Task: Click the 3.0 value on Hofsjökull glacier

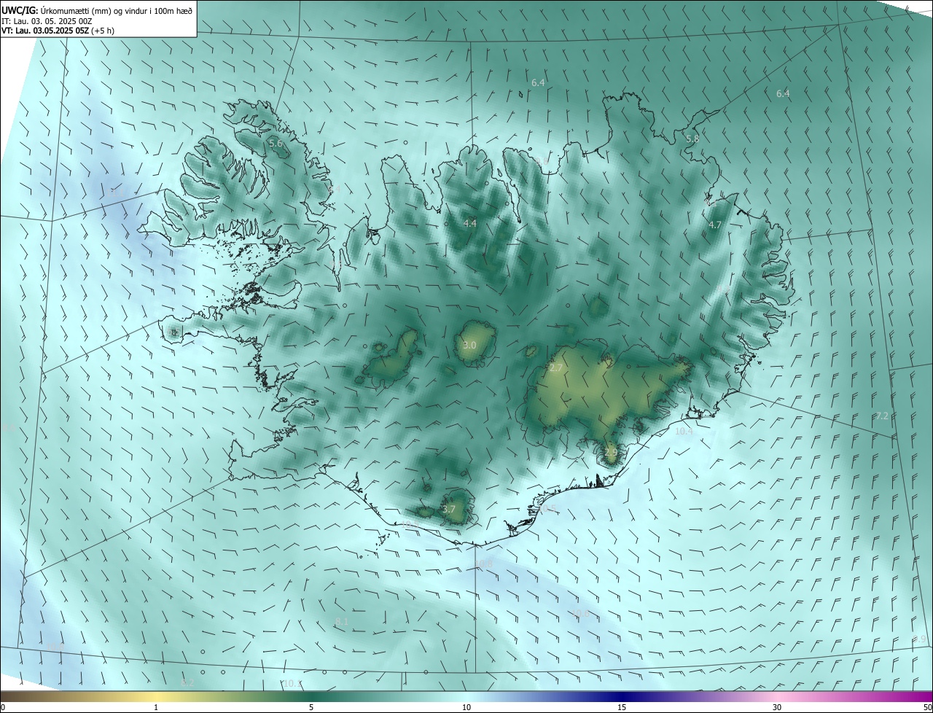Action: 469,345
